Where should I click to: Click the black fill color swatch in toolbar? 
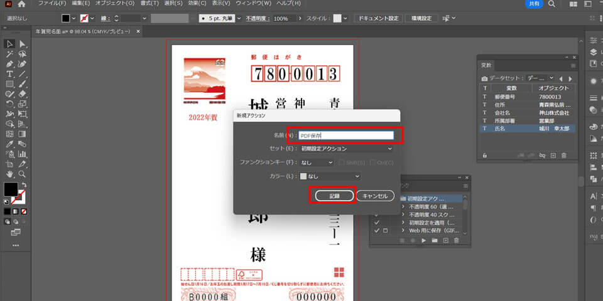pos(11,189)
